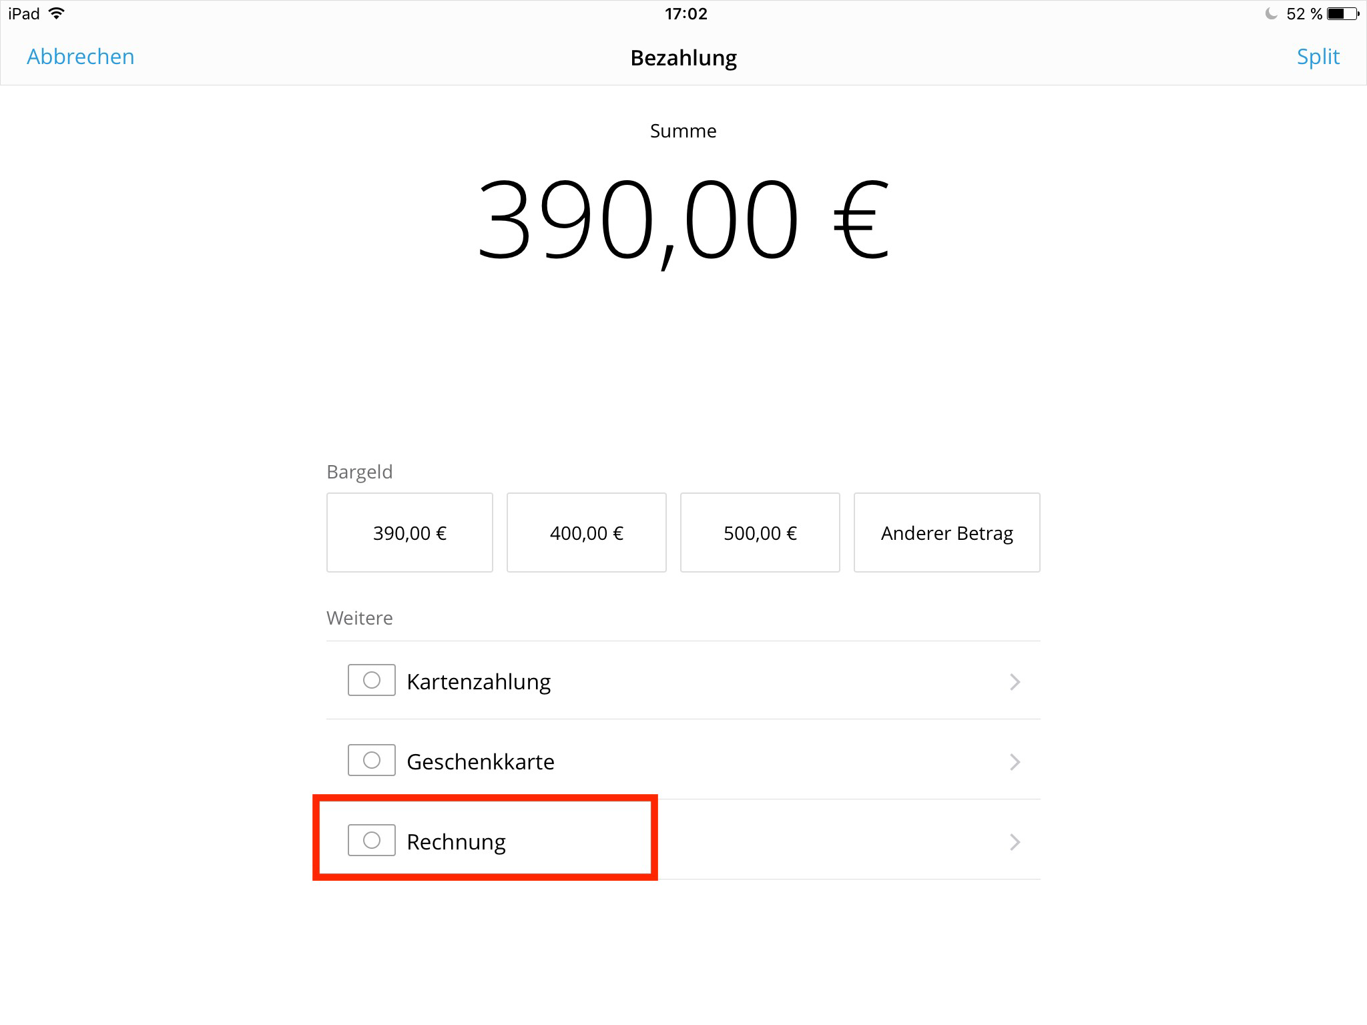
Task: Cancel payment with Abbrechen
Action: 81,57
